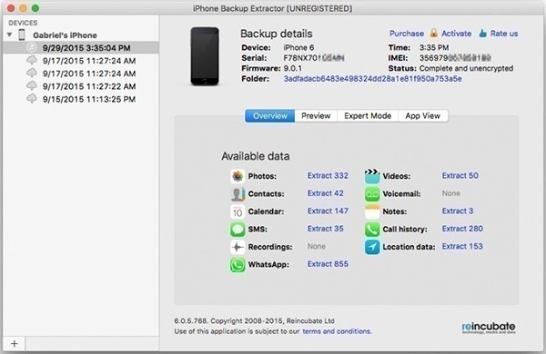Click Extract 280 for Call history
This screenshot has height=354, width=546.
[x=462, y=229]
